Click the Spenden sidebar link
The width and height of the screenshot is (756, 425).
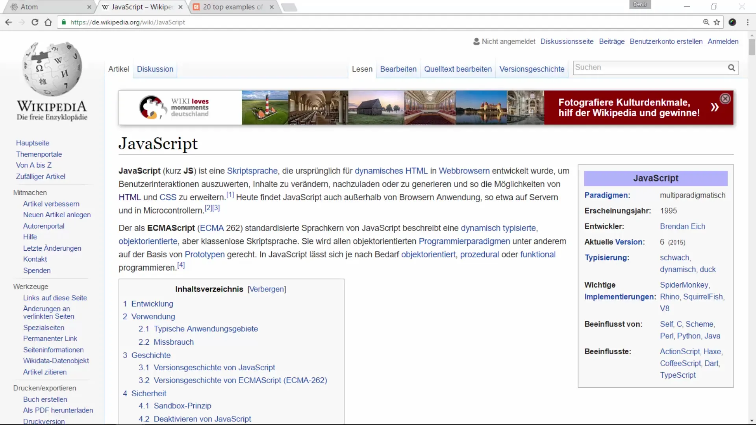click(x=37, y=271)
